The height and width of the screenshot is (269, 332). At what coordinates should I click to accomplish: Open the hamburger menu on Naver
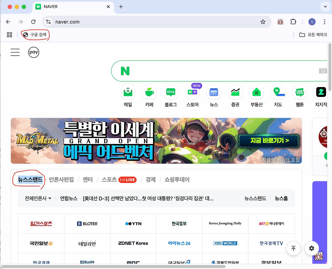[x=15, y=52]
